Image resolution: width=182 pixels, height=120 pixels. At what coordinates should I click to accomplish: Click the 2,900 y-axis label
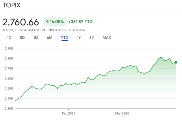tap(9, 48)
